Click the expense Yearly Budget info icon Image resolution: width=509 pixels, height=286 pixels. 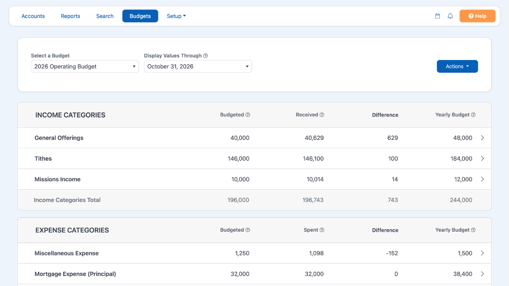(x=473, y=230)
